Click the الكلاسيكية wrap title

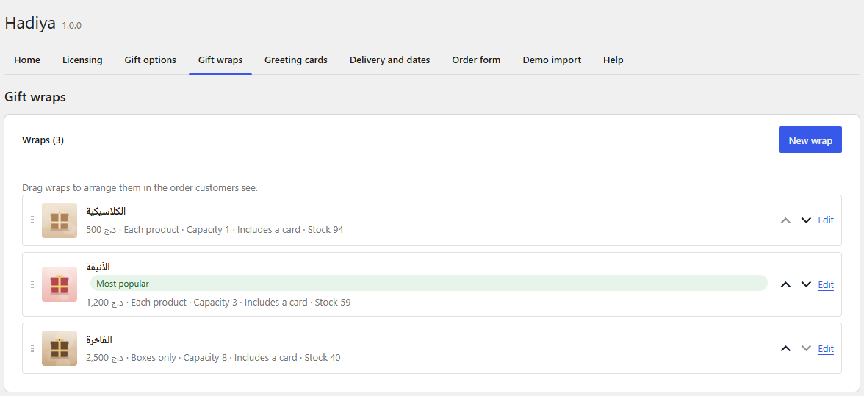[106, 212]
